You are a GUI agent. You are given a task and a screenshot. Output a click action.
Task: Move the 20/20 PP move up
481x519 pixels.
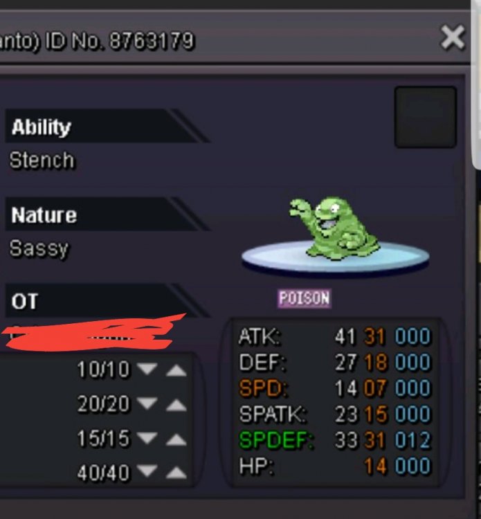(x=176, y=405)
